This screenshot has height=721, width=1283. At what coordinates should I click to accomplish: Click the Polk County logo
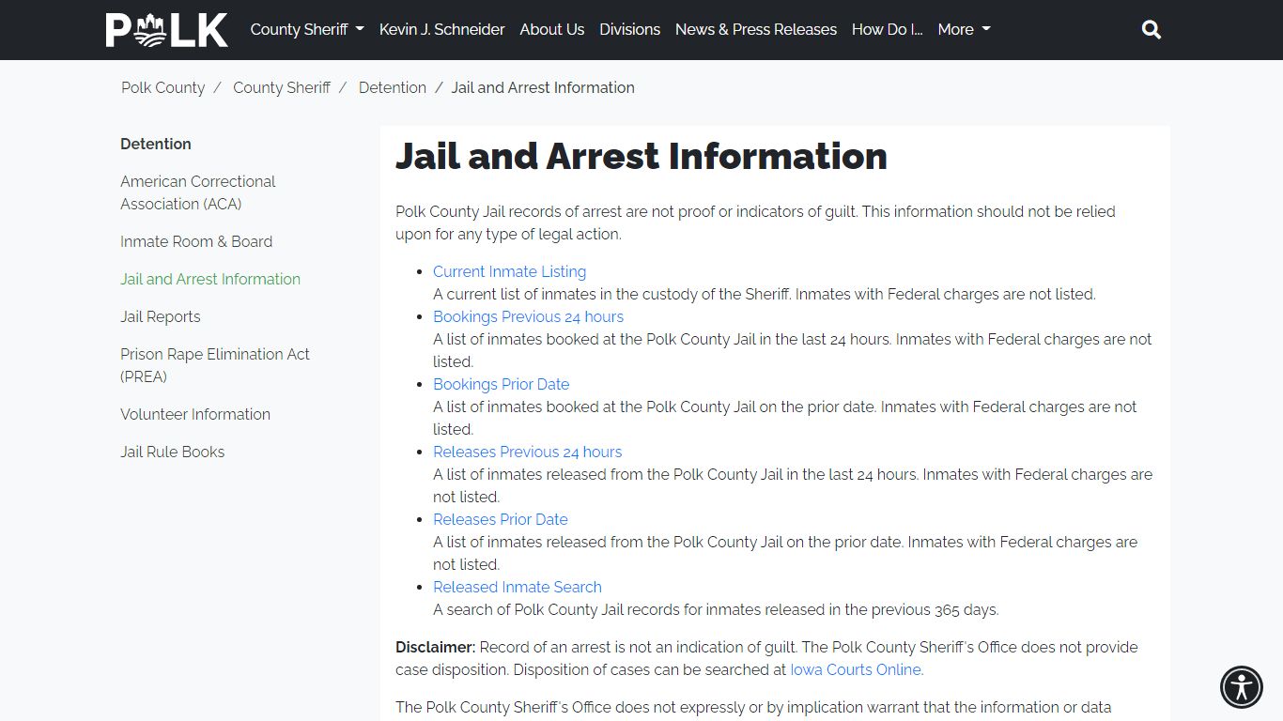(166, 30)
